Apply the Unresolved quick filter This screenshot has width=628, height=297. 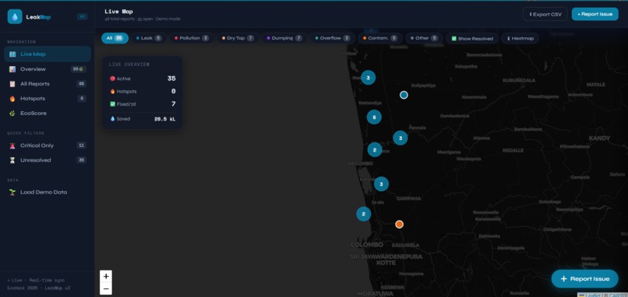[x=48, y=160]
